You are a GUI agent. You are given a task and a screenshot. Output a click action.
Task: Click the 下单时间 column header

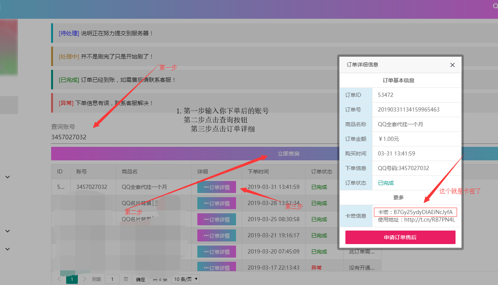click(x=258, y=172)
